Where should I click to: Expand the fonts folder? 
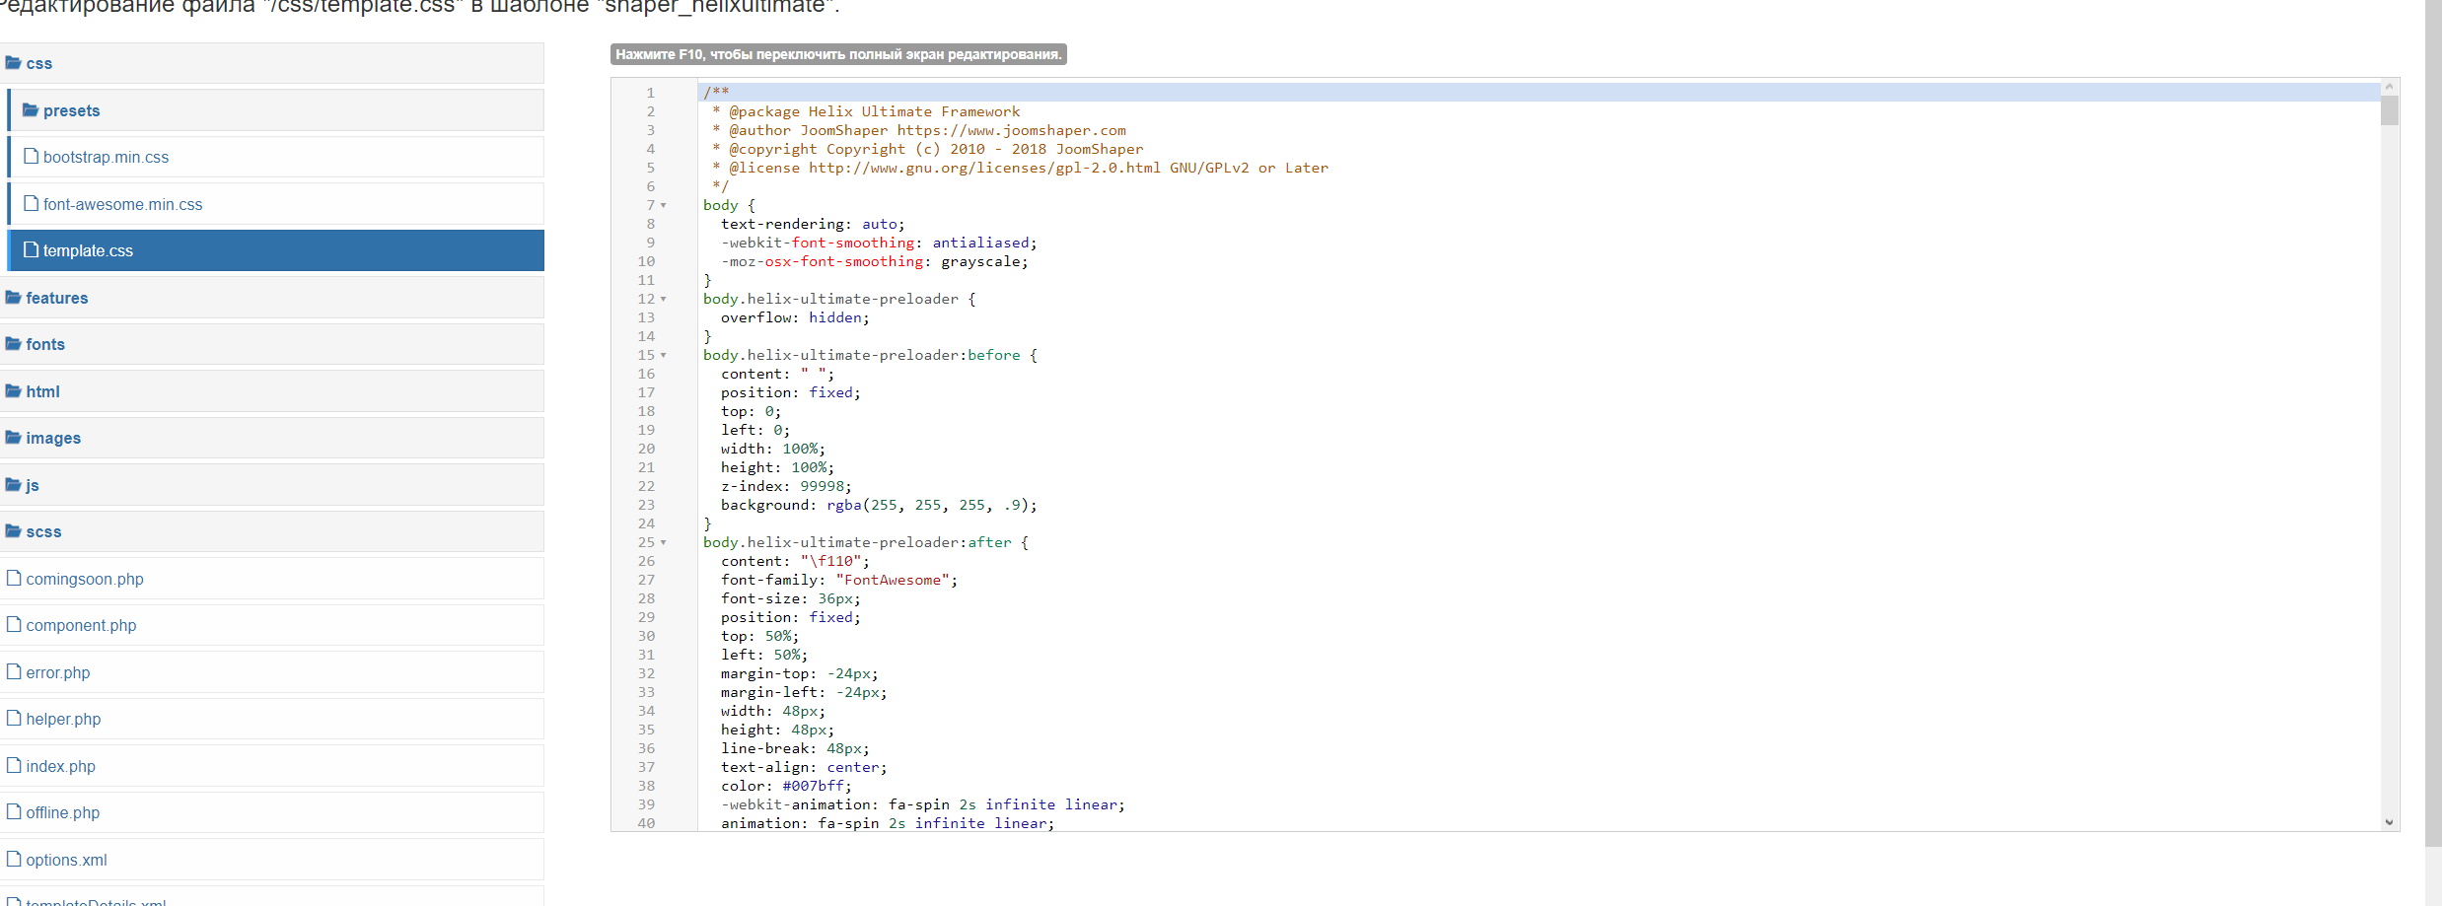tap(271, 344)
